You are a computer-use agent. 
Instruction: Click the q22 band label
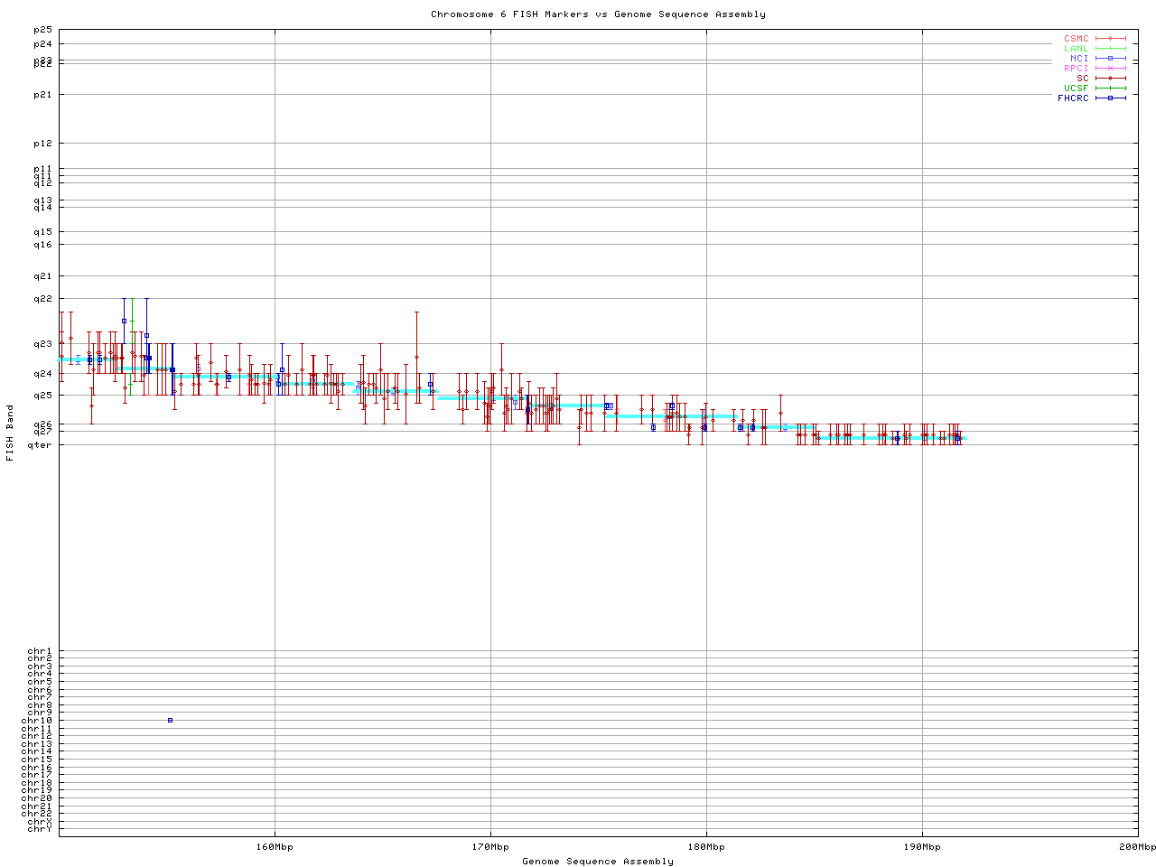click(43, 299)
